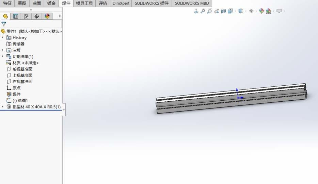Image resolution: width=318 pixels, height=184 pixels.
Task: Expand more manager tabs arrow
Action: 60,16
